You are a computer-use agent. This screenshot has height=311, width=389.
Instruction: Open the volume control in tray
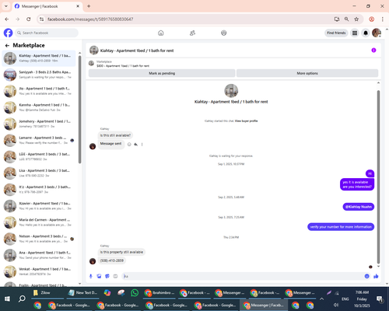[x=336, y=305]
